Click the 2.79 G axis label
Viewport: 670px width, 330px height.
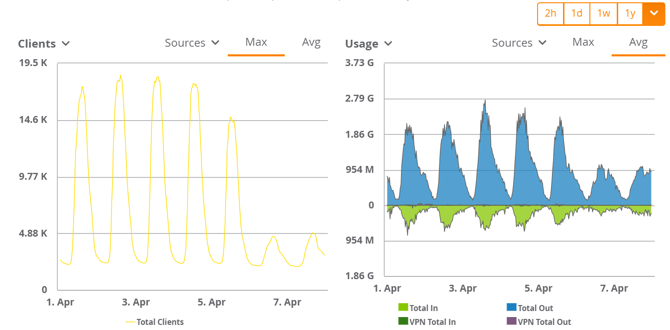[x=359, y=99]
